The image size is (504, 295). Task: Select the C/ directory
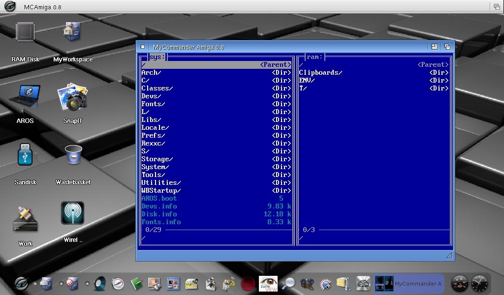[x=217, y=80]
